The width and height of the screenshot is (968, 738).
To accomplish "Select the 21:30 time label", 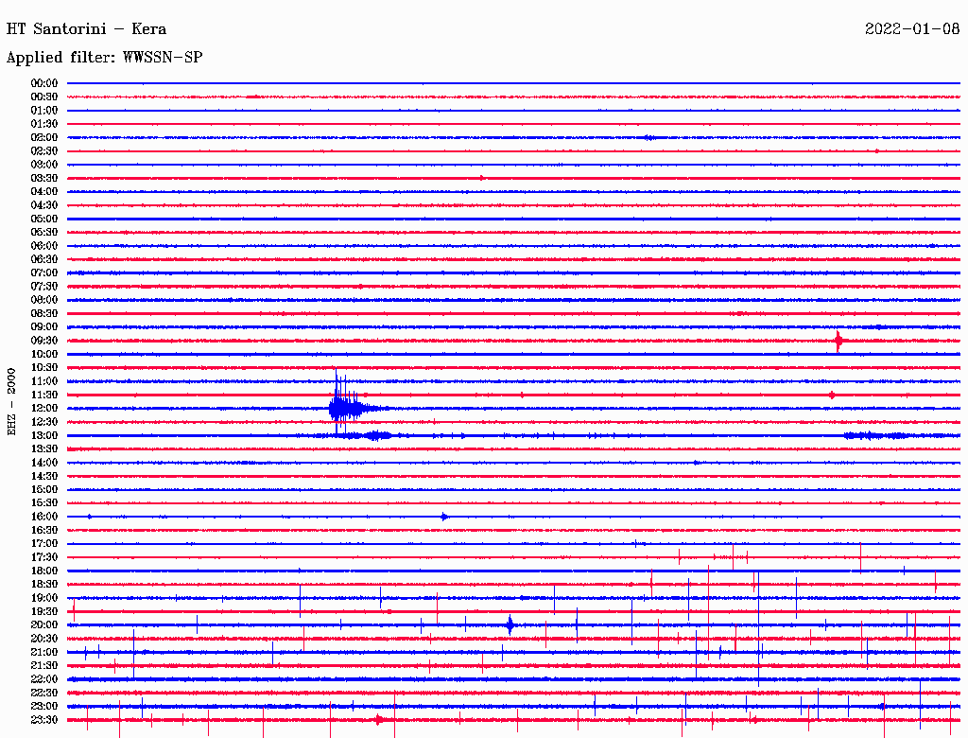I will pyautogui.click(x=44, y=666).
